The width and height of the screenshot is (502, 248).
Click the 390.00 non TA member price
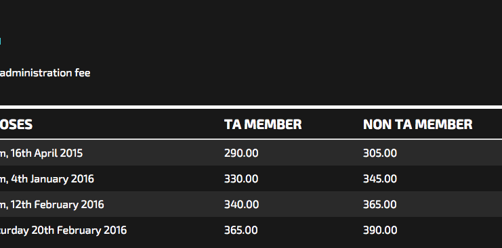coord(380,230)
